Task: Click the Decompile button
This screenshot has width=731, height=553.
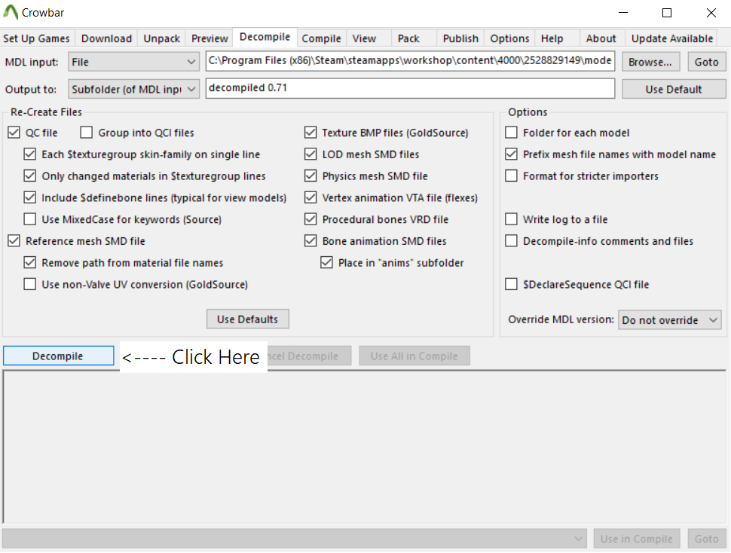Action: 58,356
